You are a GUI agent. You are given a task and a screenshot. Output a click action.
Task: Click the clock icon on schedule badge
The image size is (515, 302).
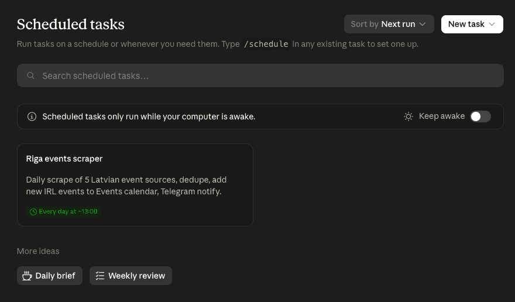point(33,212)
